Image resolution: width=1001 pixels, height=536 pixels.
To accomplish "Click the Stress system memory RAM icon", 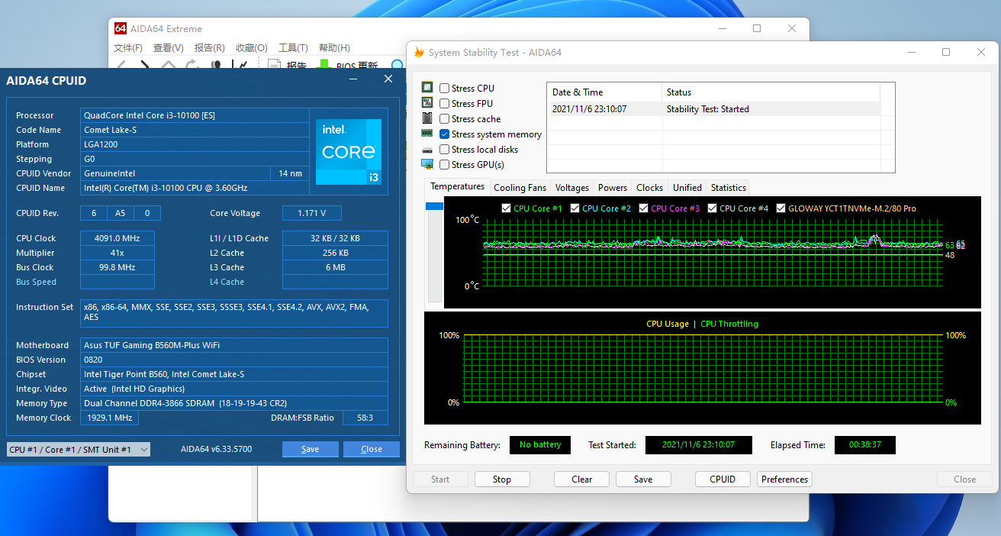I will (x=427, y=133).
